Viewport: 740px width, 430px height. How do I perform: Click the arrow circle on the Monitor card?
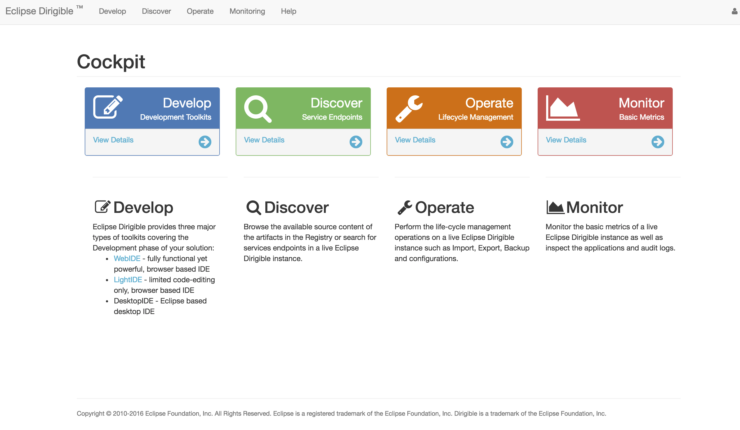click(658, 142)
